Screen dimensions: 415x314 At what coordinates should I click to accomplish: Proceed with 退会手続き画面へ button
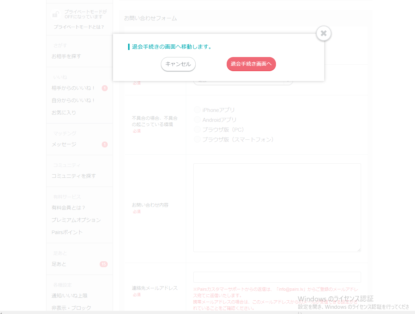[251, 64]
